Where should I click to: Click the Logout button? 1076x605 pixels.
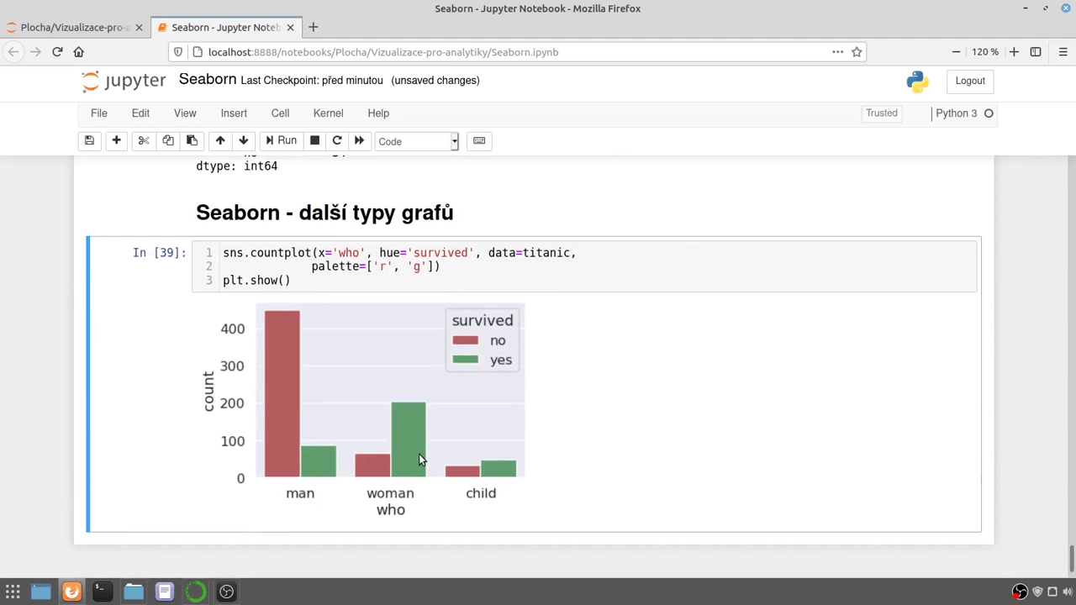[970, 81]
